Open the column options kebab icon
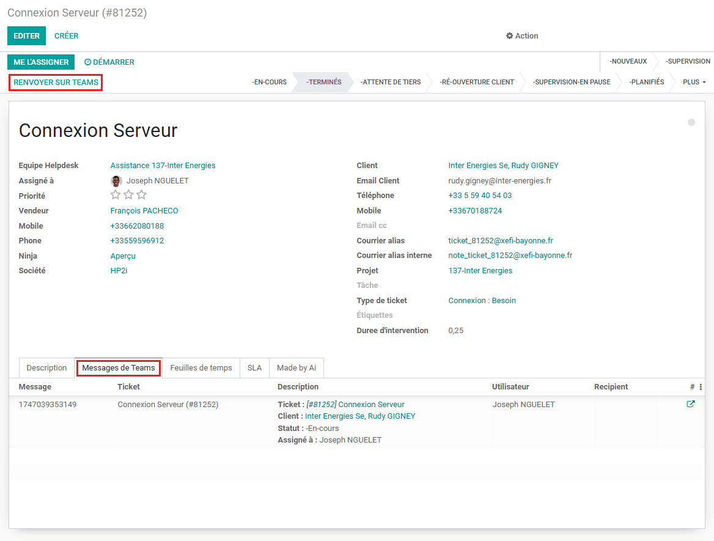The height and width of the screenshot is (541, 714). click(701, 387)
